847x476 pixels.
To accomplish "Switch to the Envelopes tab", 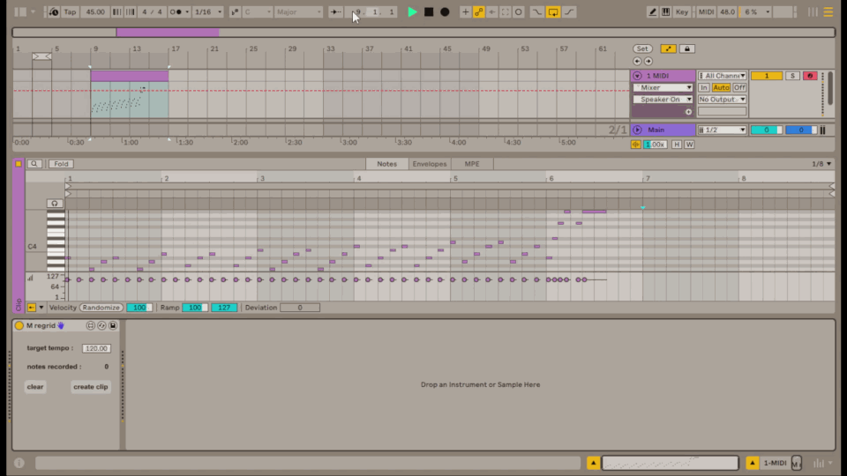I will pyautogui.click(x=429, y=164).
